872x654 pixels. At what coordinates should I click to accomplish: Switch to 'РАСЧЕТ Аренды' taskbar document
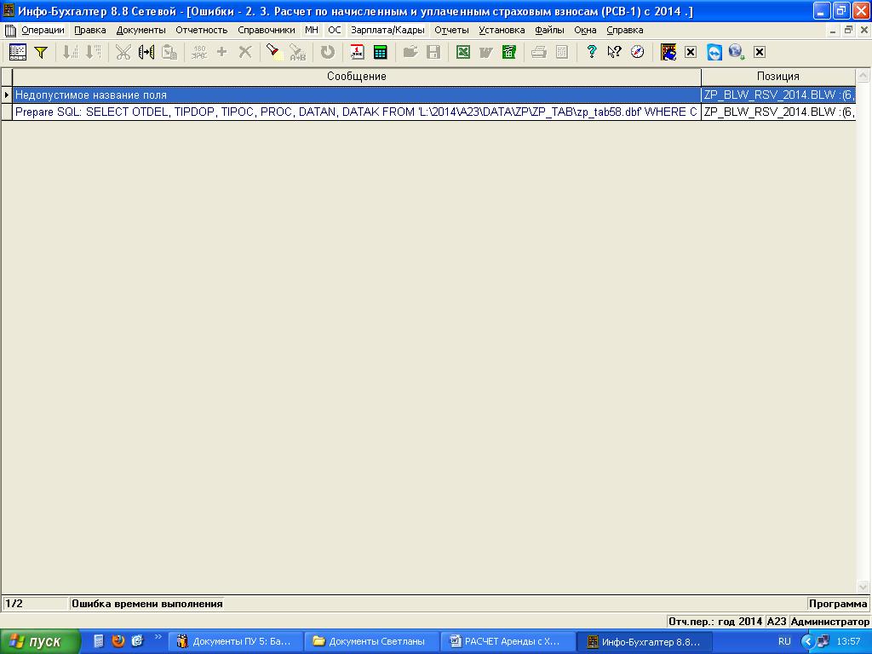click(x=508, y=641)
